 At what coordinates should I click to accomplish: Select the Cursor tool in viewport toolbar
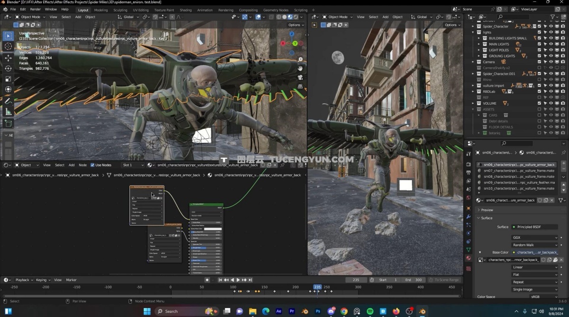pyautogui.click(x=8, y=46)
